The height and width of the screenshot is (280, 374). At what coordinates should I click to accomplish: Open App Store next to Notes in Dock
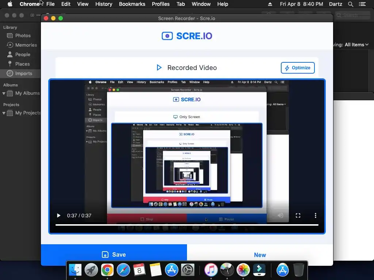pos(172,270)
